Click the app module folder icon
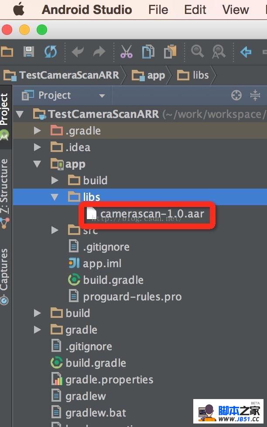 (x=57, y=164)
